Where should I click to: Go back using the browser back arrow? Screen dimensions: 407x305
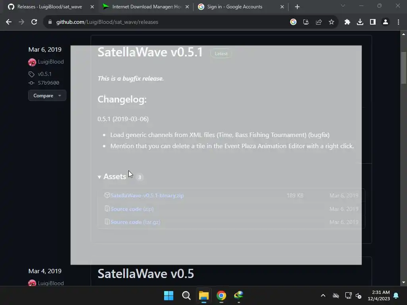[9, 22]
